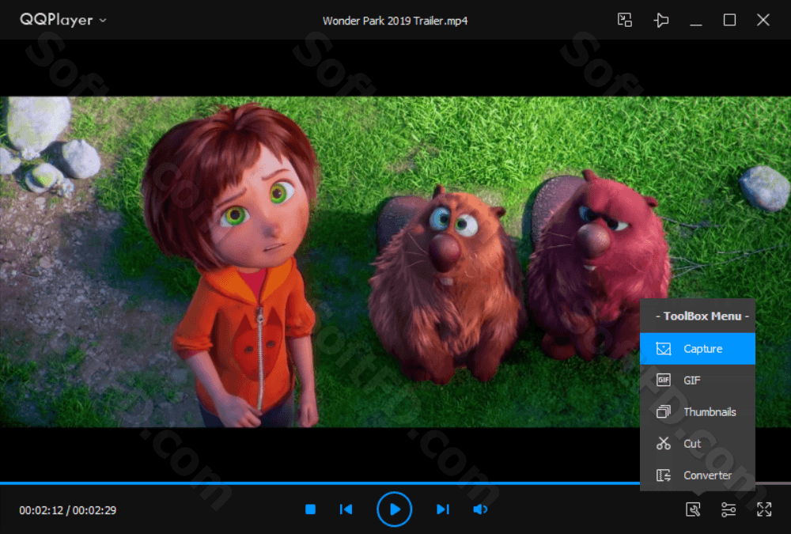Image resolution: width=791 pixels, height=534 pixels.
Task: Open playback settings sliders icon
Action: (x=728, y=509)
